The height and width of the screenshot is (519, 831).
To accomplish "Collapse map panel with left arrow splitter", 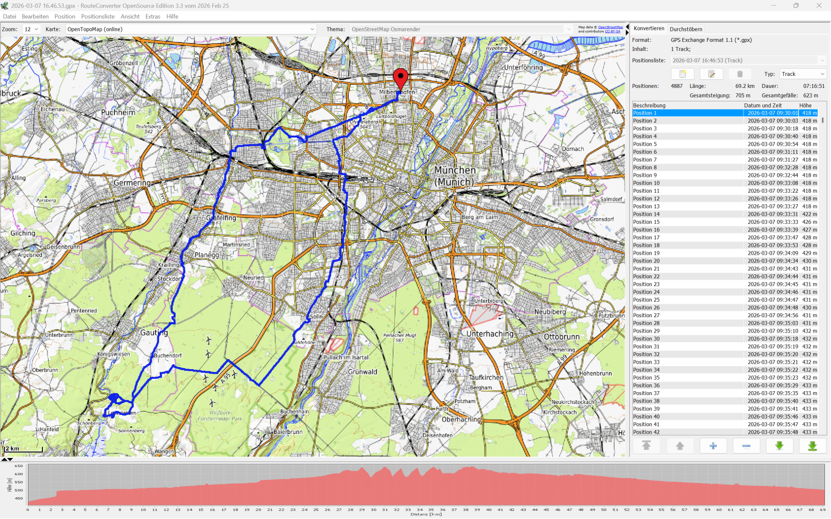I will [627, 27].
